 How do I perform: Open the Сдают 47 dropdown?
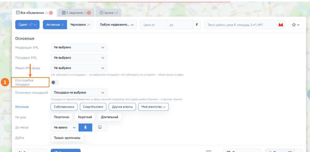[28, 25]
